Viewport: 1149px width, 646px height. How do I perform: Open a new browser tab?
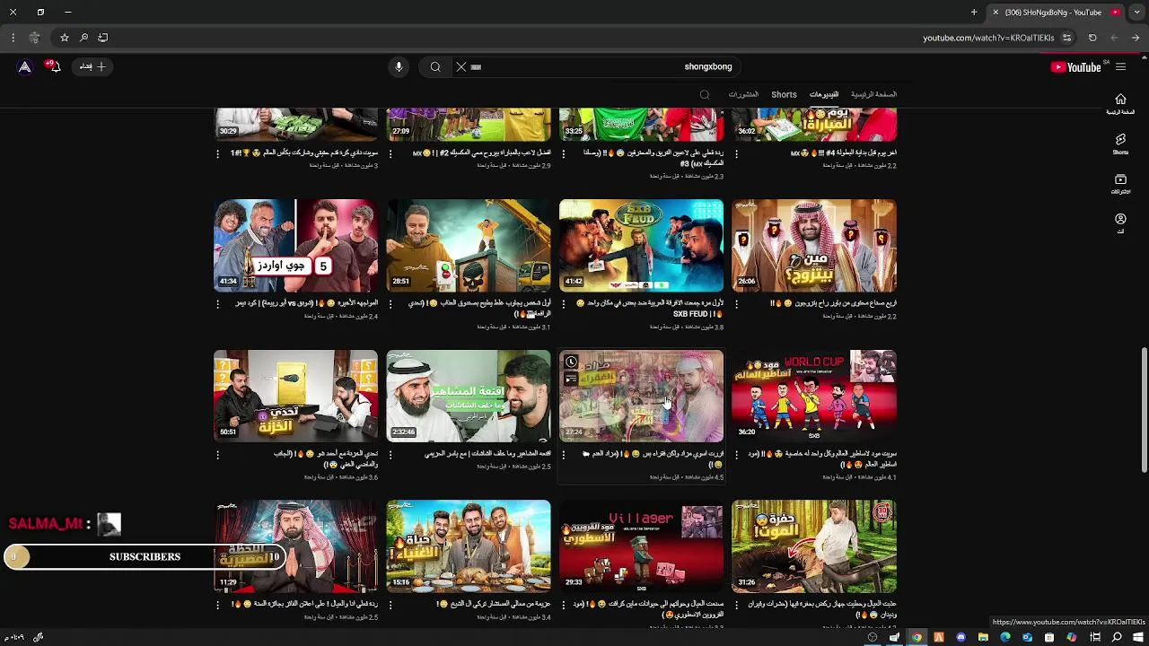[974, 13]
